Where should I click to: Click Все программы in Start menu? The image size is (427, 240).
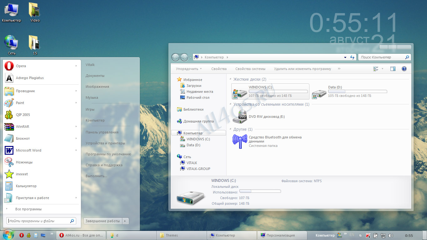[x=28, y=209]
